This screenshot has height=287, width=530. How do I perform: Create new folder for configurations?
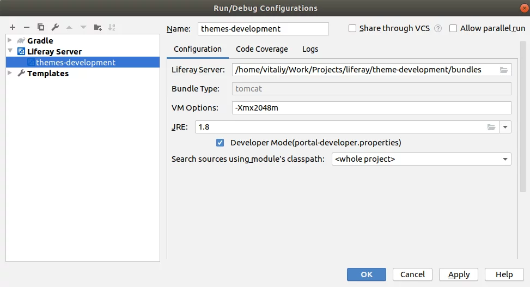pyautogui.click(x=98, y=27)
